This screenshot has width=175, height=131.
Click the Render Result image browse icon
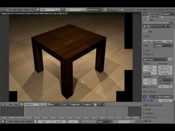pyautogui.click(x=22, y=105)
